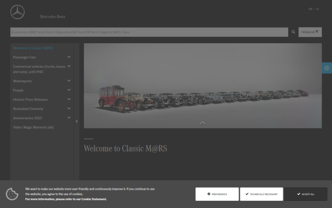Open the blue @ contact tab
The height and width of the screenshot is (208, 332).
327,68
